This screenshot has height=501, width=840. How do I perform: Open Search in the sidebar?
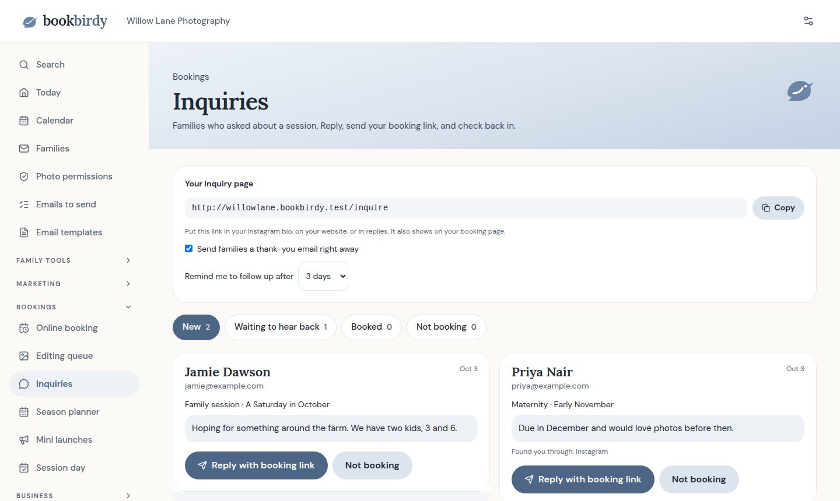tap(74, 65)
